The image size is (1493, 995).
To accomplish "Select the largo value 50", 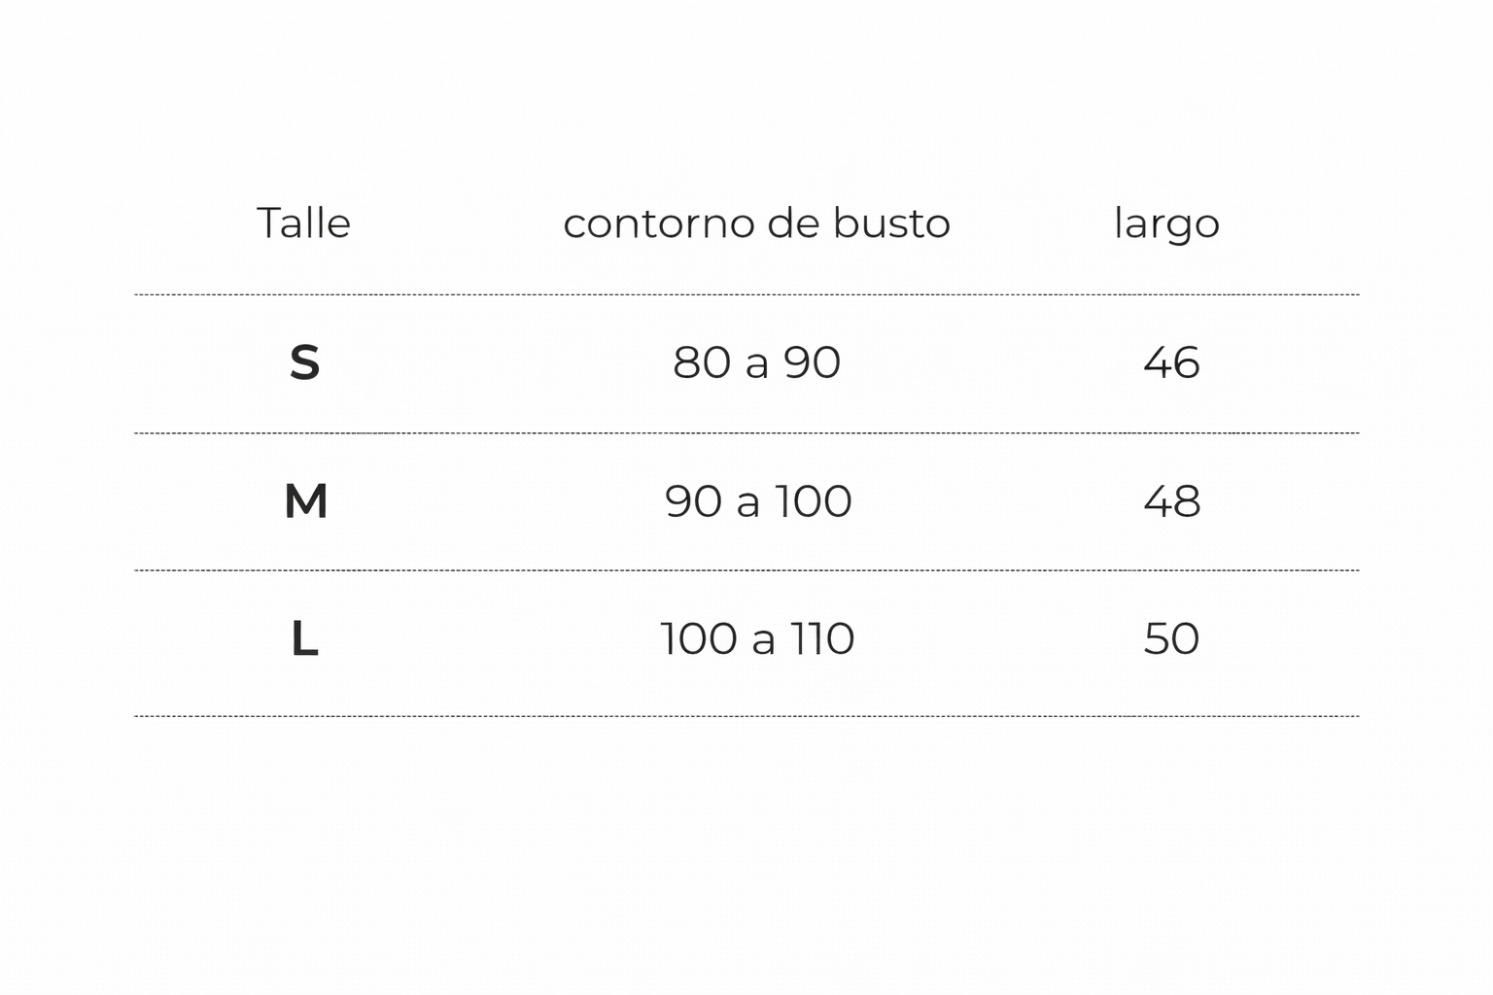I will point(1171,639).
